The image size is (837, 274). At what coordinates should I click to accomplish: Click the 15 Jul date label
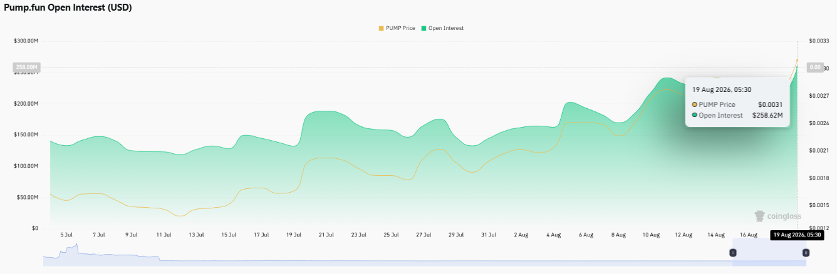point(229,235)
